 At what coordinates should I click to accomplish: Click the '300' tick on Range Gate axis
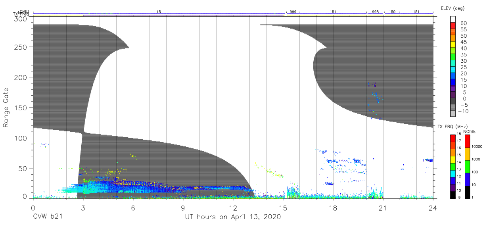pos(21,19)
